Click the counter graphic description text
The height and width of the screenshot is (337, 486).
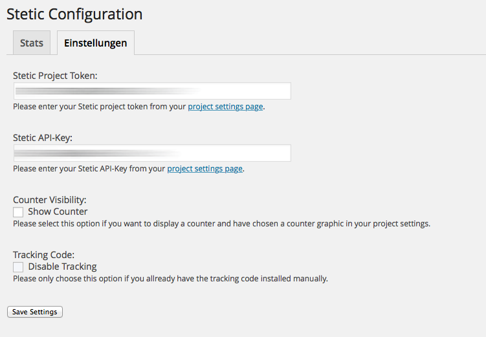(221, 224)
